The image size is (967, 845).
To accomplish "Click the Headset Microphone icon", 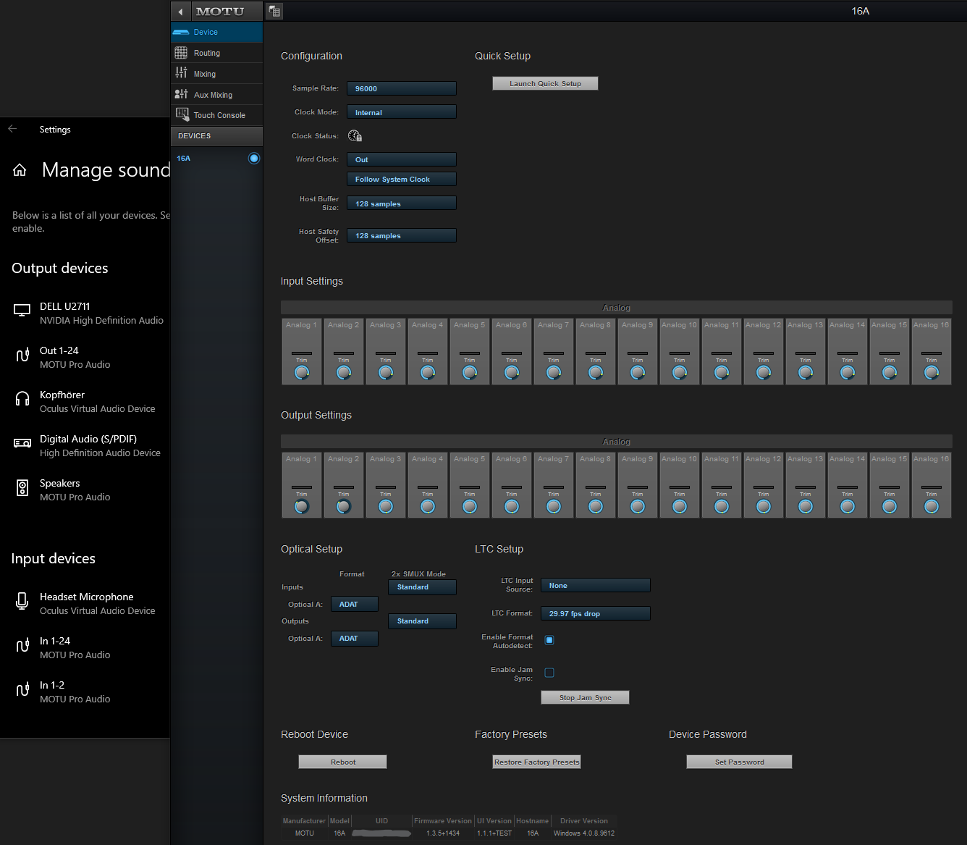I will [x=22, y=600].
